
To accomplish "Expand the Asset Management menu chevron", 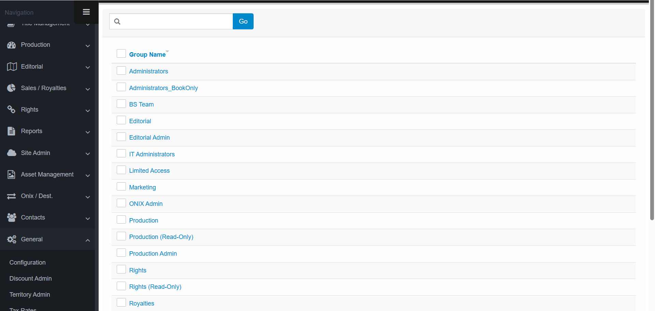I will pyautogui.click(x=88, y=175).
